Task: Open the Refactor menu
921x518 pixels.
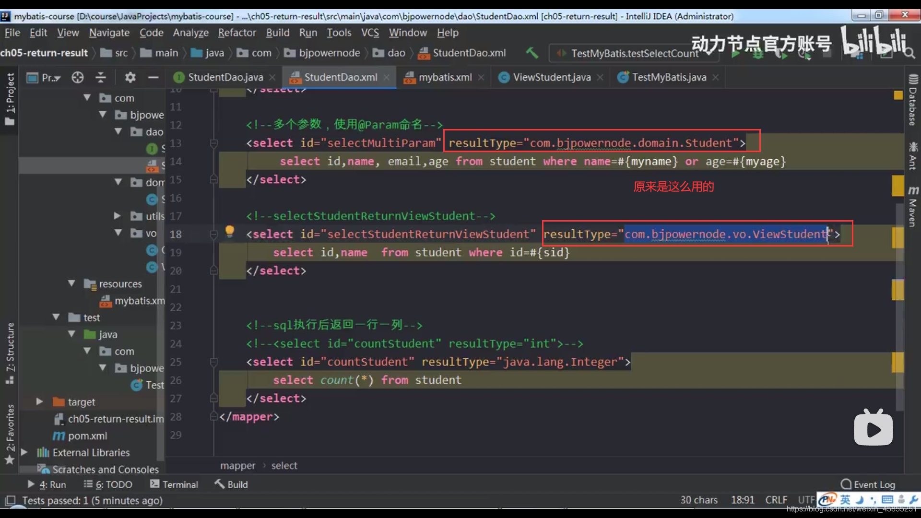Action: (237, 33)
